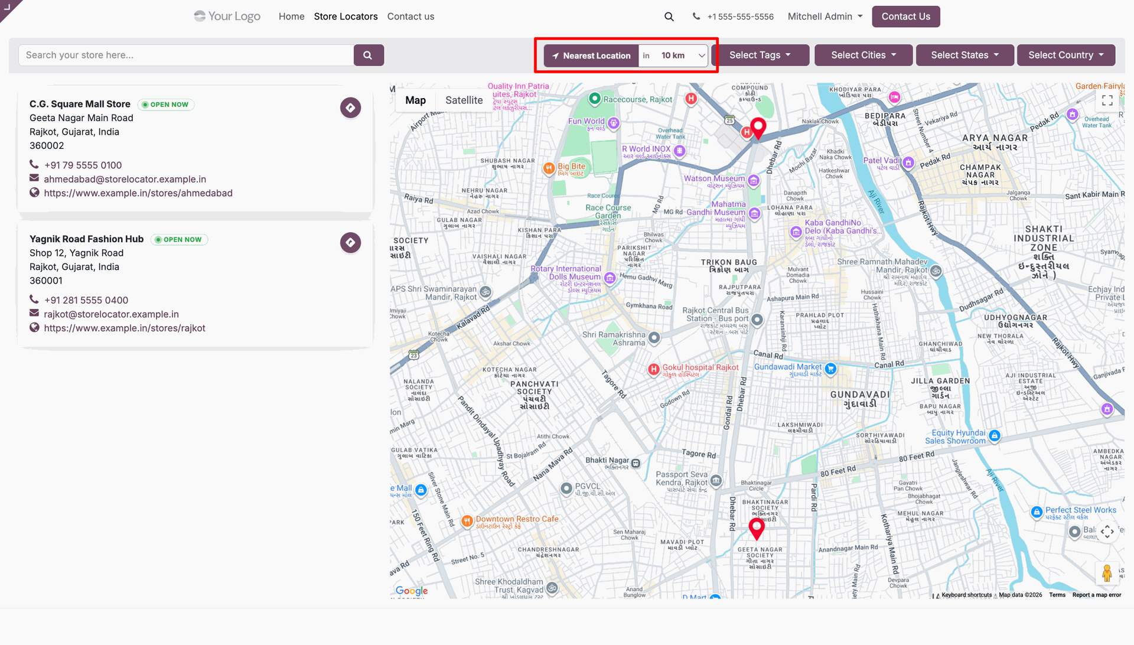The height and width of the screenshot is (645, 1134).
Task: Go to the Home page
Action: 292,17
